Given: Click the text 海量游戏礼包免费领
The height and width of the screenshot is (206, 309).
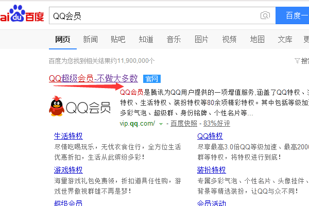Looking at the screenshot, I should click(x=84, y=181).
